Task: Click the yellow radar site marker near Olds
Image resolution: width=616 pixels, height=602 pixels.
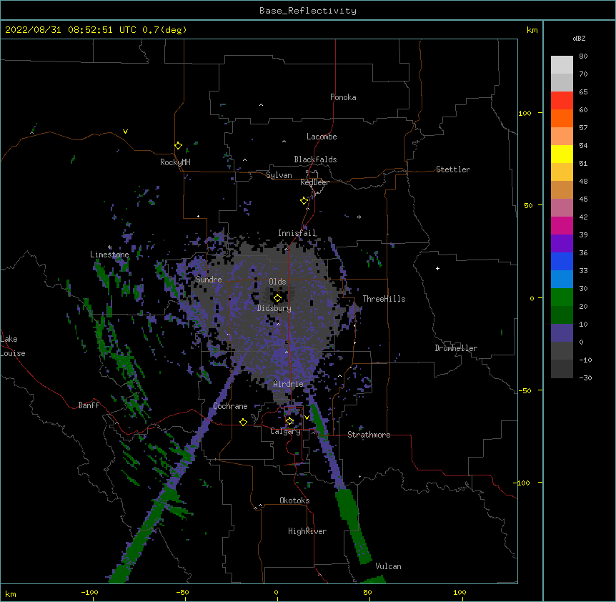Action: [x=277, y=298]
